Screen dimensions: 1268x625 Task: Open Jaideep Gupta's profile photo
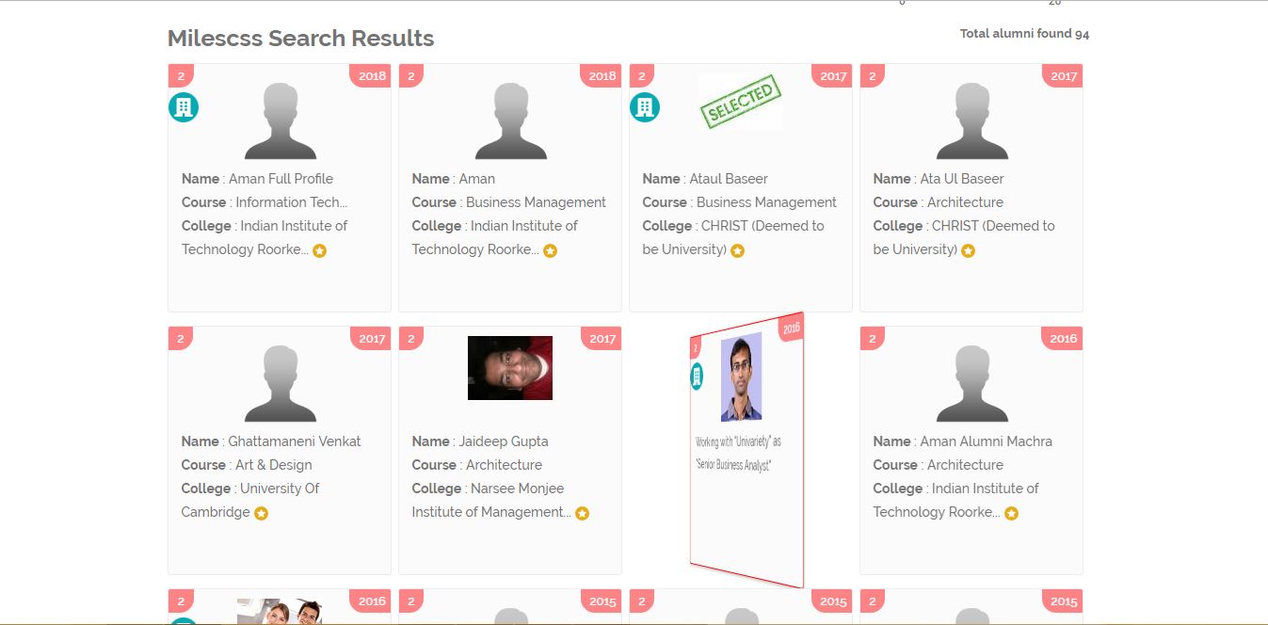(510, 368)
